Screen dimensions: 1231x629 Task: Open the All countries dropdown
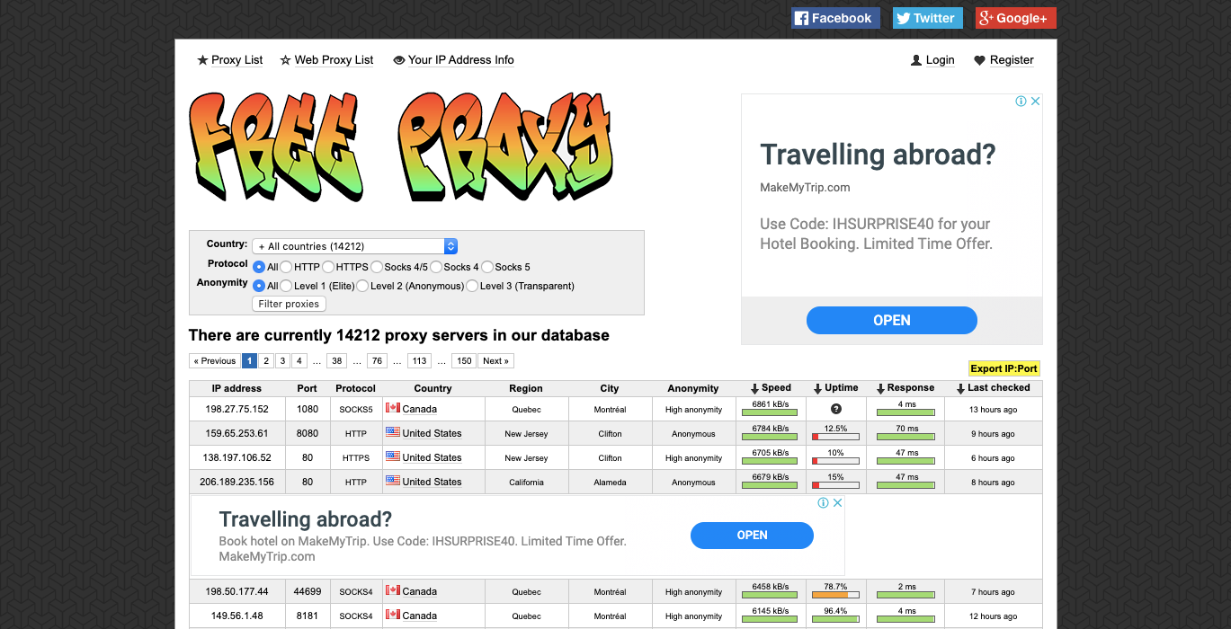(351, 246)
